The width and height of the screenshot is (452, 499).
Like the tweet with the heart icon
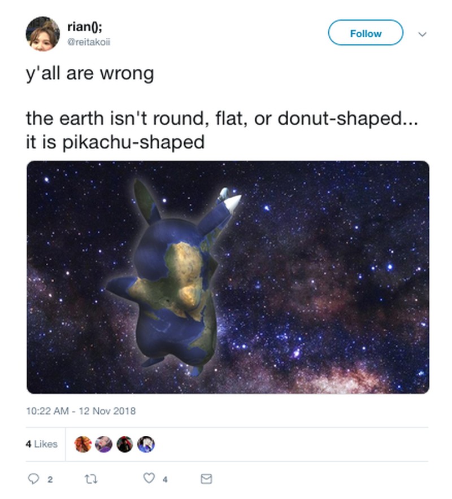tap(149, 479)
